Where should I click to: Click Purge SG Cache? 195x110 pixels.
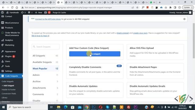[59, 13]
